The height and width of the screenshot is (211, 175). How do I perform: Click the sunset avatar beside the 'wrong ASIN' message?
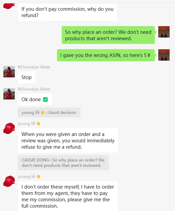point(164,55)
